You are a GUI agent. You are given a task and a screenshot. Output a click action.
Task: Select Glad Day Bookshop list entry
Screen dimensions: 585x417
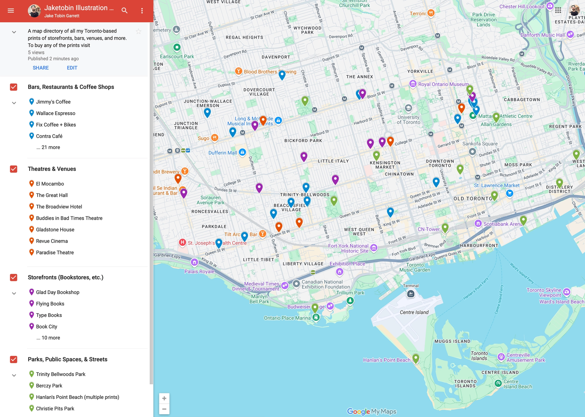[x=58, y=292]
